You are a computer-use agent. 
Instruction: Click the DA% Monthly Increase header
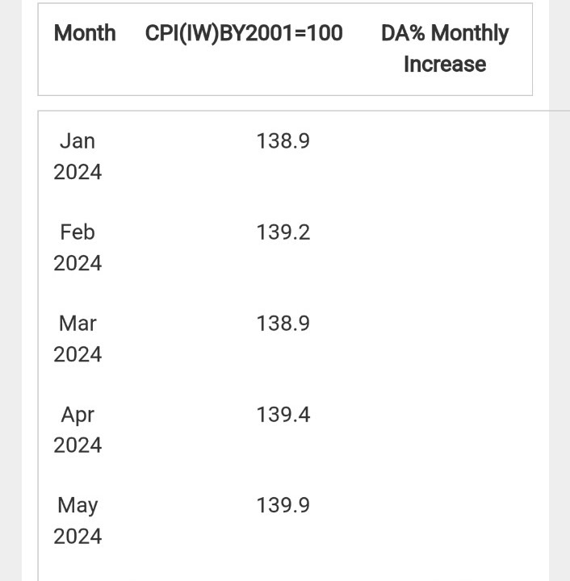(444, 48)
